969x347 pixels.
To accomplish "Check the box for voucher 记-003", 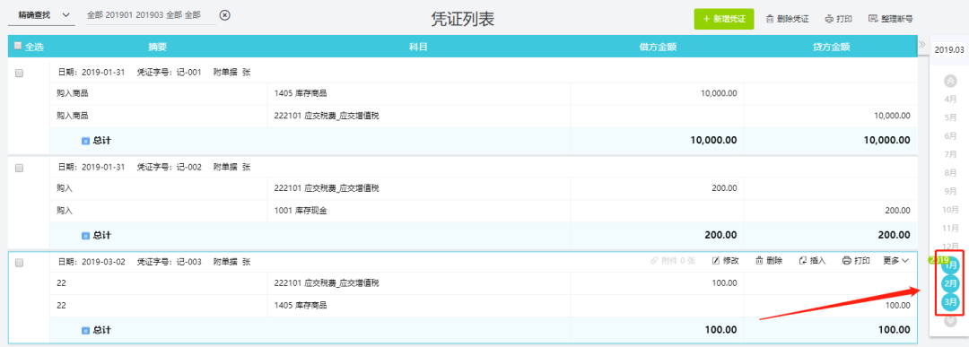I will click(19, 263).
